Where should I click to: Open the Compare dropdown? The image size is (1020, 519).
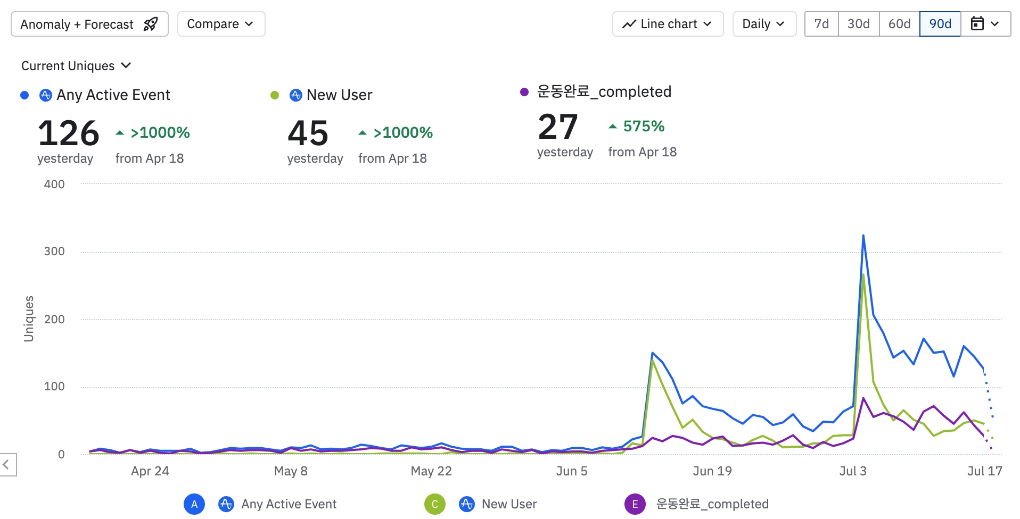[x=221, y=24]
